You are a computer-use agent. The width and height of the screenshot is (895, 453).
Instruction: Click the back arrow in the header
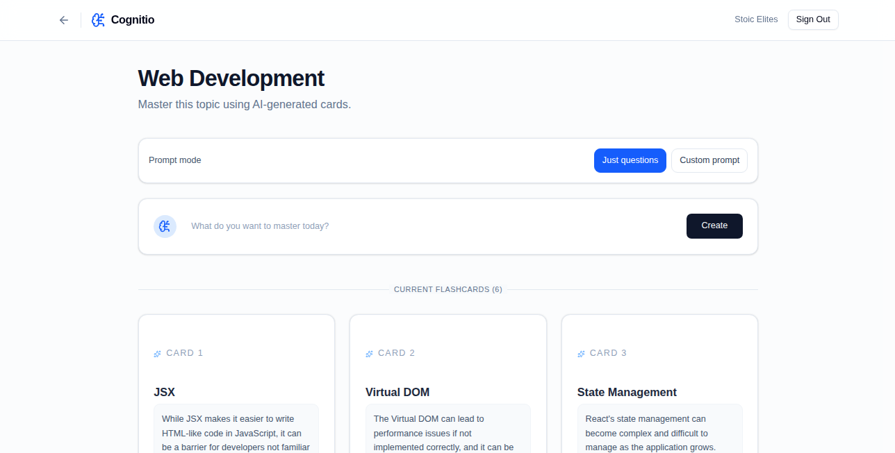pyautogui.click(x=63, y=19)
